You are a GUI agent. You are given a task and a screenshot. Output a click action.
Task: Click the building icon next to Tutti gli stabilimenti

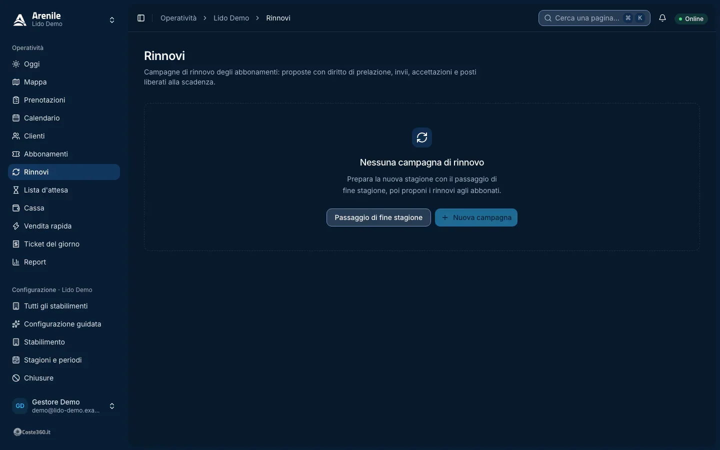(16, 306)
